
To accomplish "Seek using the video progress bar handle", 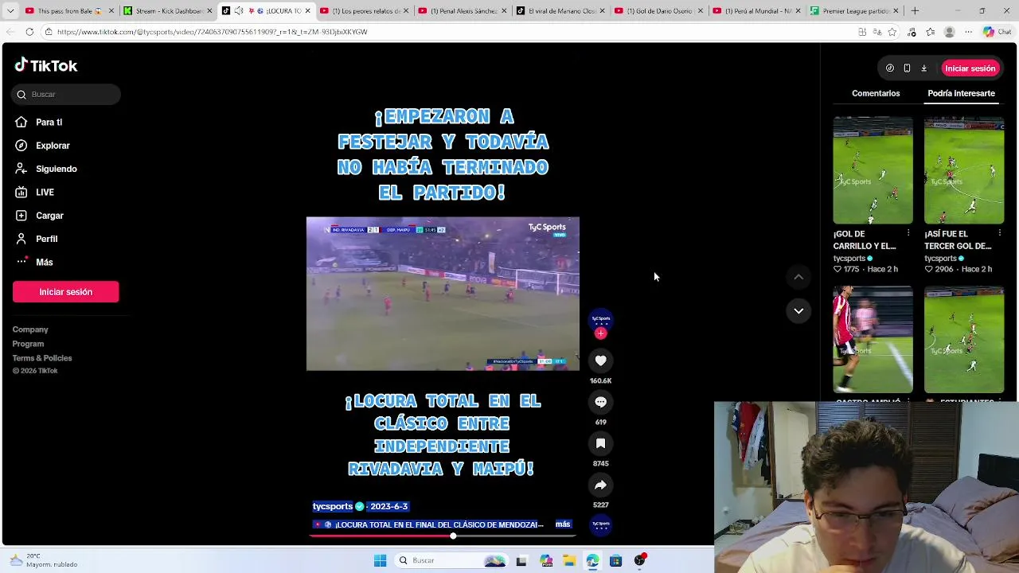I will tap(453, 536).
